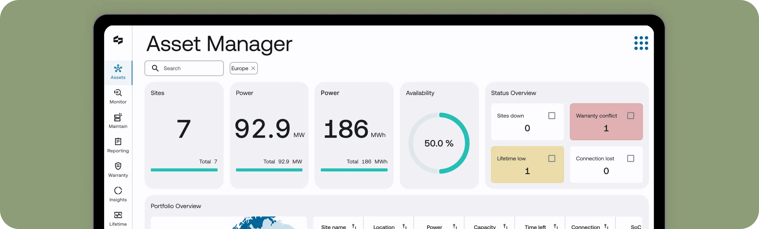Click the "Status Overview" heading
Image resolution: width=759 pixels, height=229 pixels.
coord(514,93)
